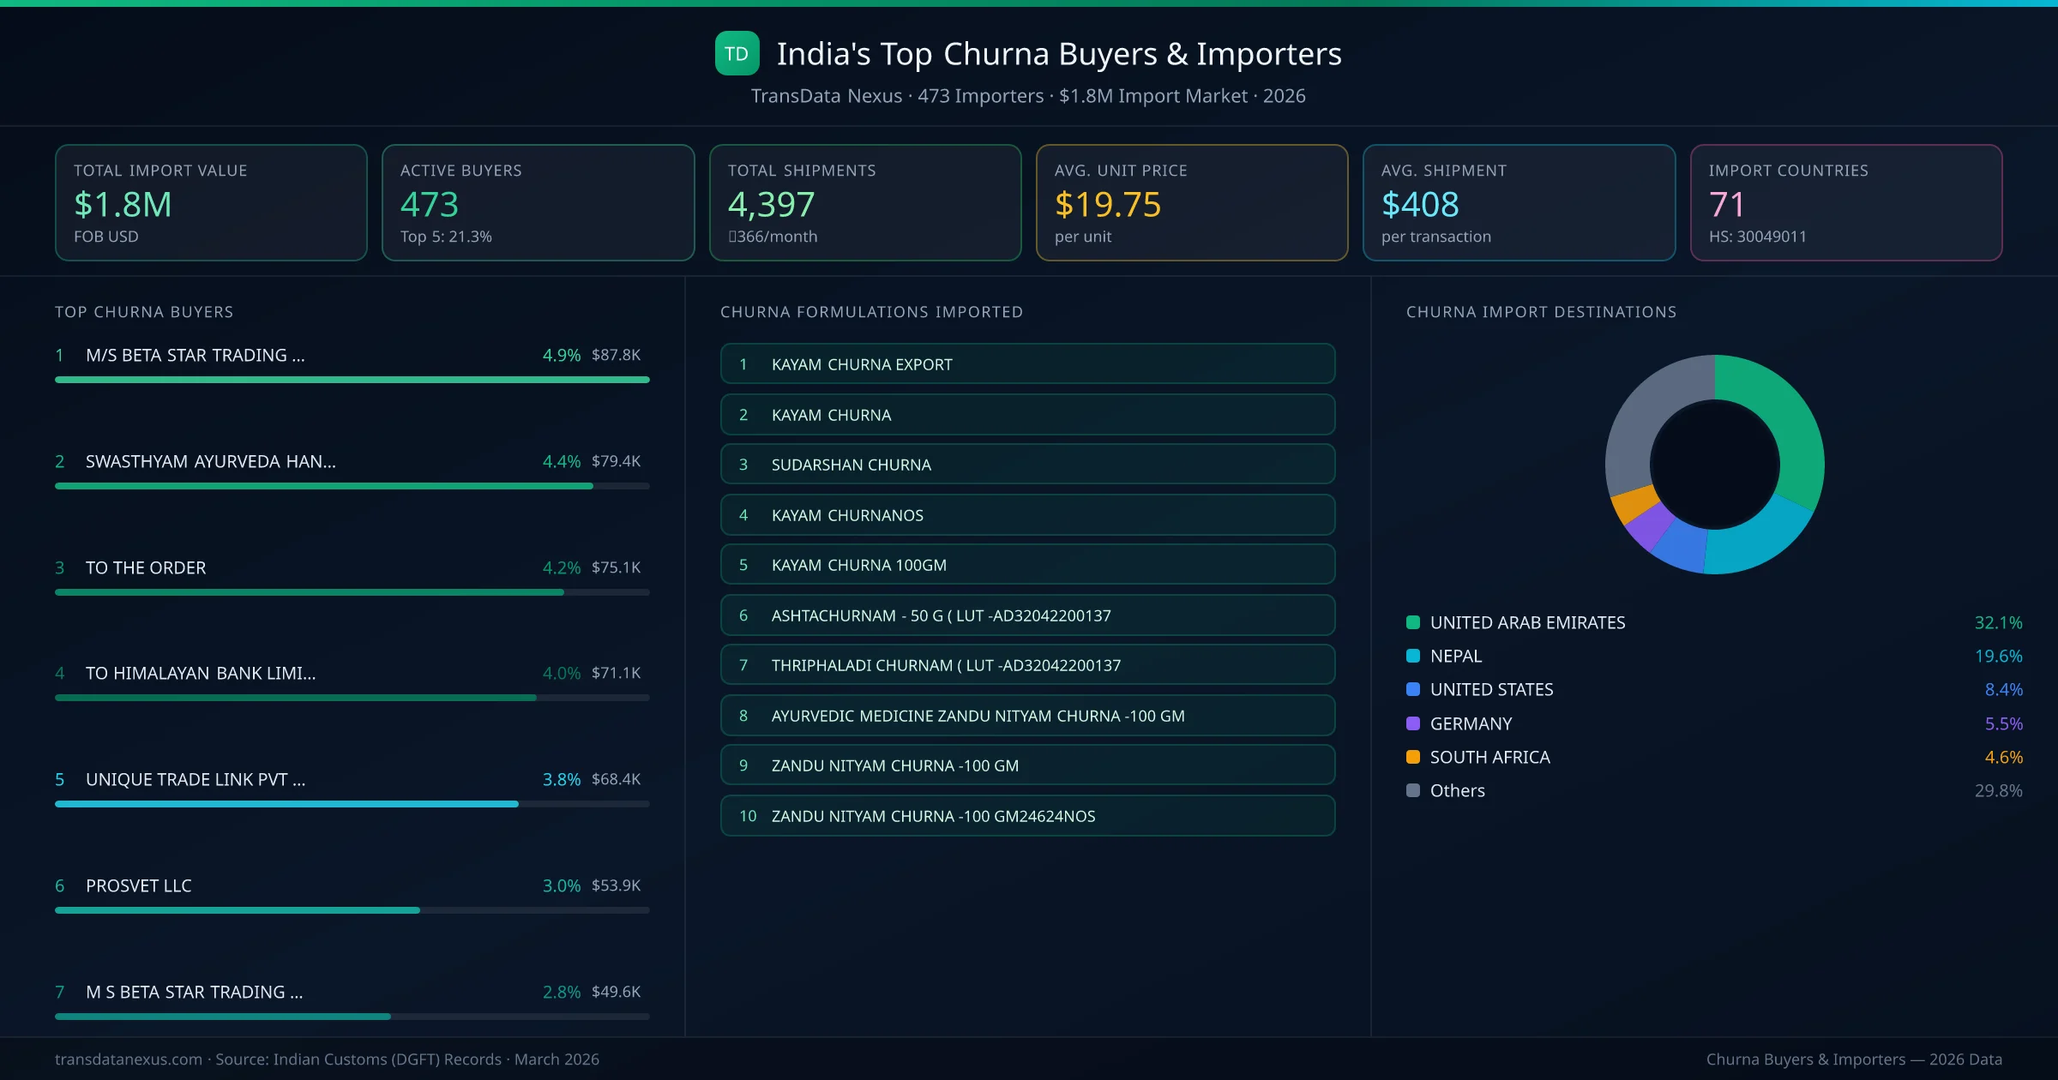Click the GERMANY legend color marker
2058x1080 pixels.
tap(1413, 723)
